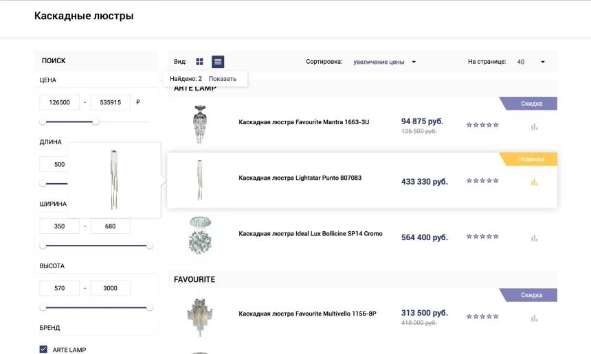The width and height of the screenshot is (591, 354).
Task: Click the maximum price slider handle
Action: pos(96,121)
